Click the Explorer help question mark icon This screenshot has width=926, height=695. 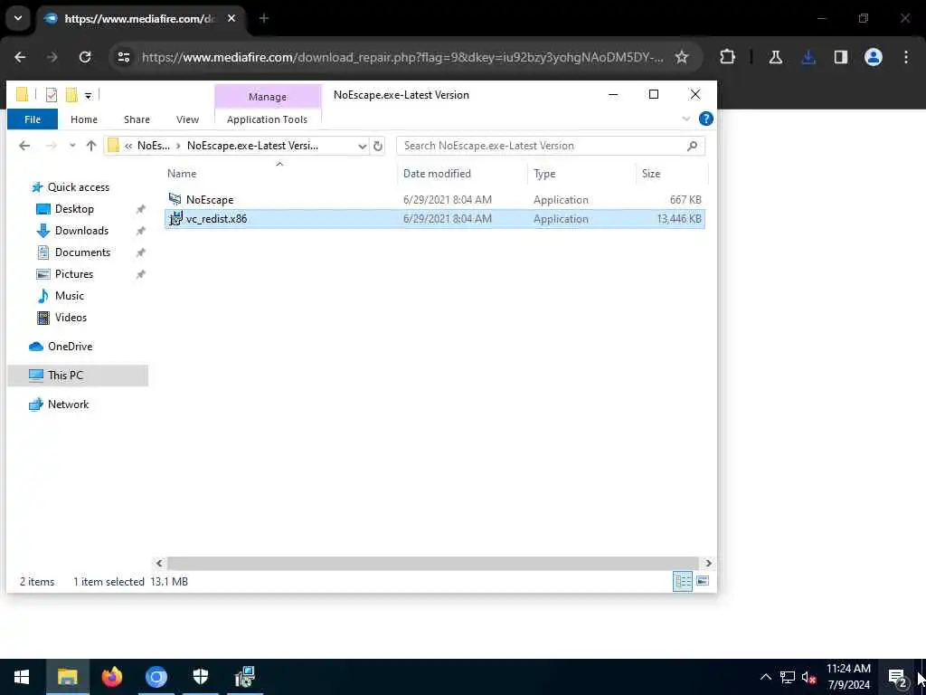coord(705,119)
